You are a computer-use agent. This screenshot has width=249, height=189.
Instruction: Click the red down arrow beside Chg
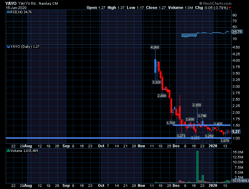pyautogui.click(x=230, y=8)
